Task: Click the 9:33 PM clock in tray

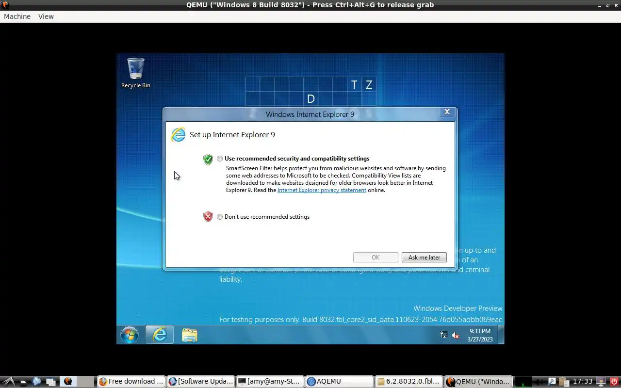Action: pyautogui.click(x=480, y=335)
